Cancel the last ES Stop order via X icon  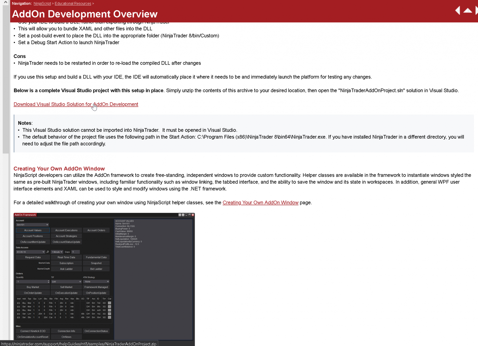(109, 317)
